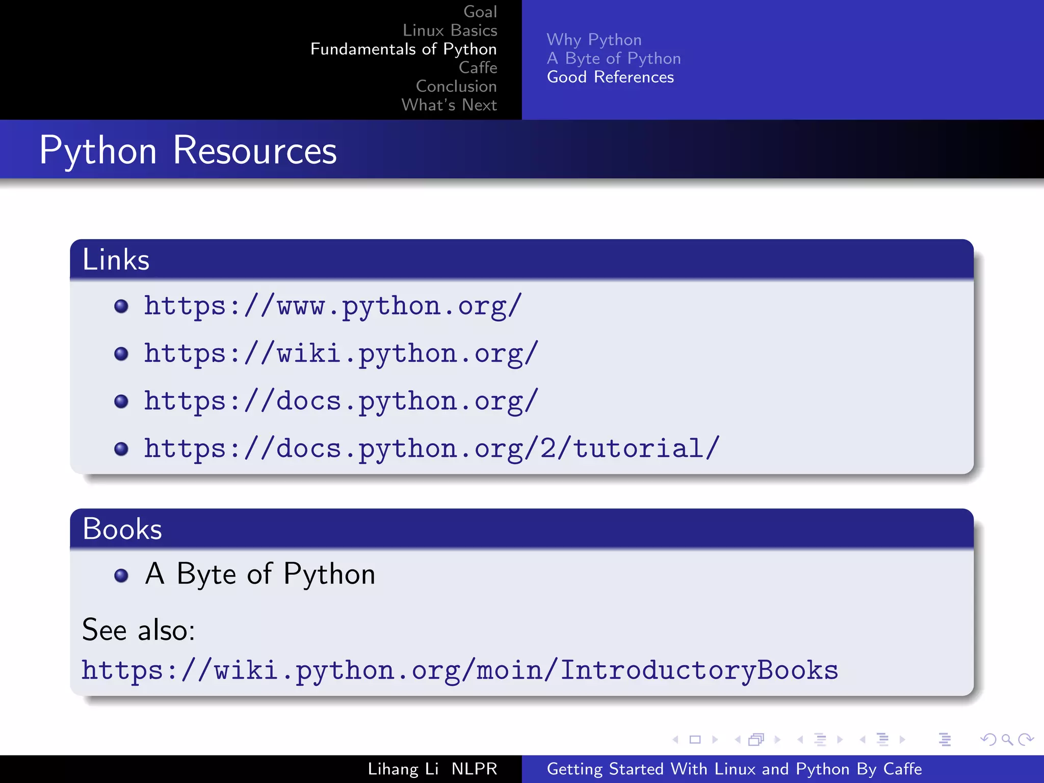Click the stacked frames navigation icon
Viewport: 1044px width, 783px height.
coord(756,739)
